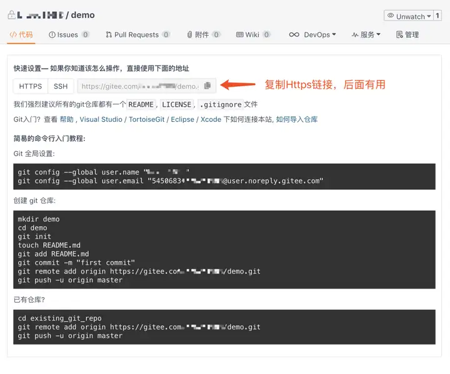Select the SSH address option

61,86
